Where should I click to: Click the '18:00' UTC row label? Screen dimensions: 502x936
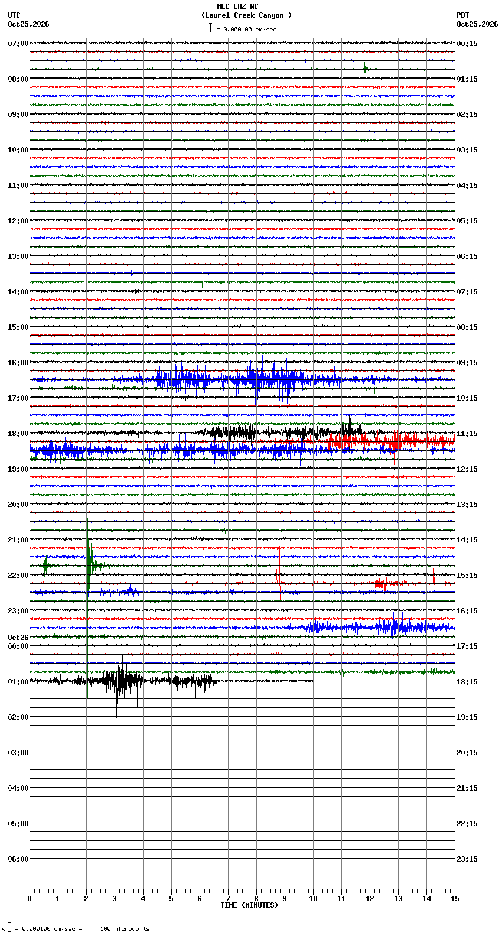(18, 434)
